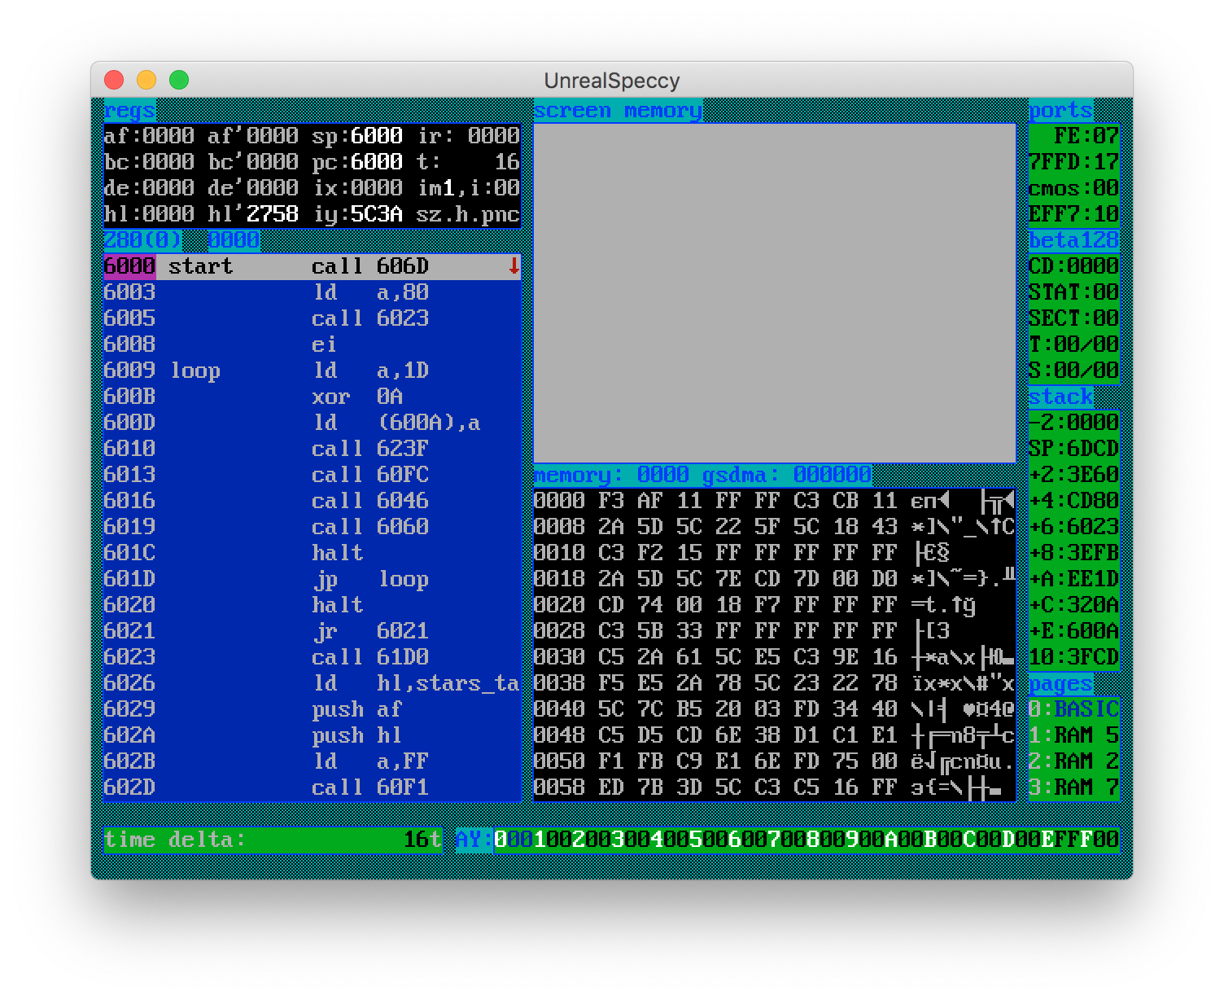Select the 'stack' panel label
The width and height of the screenshot is (1224, 1000).
(x=1060, y=397)
